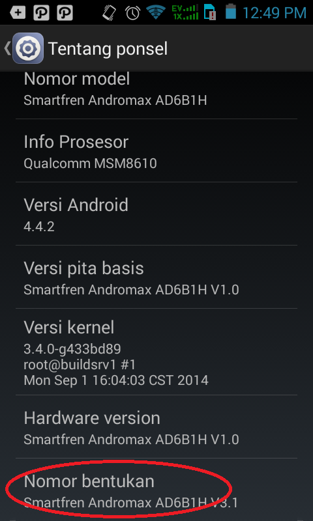Tap the Tentang ponsel title

108,49
